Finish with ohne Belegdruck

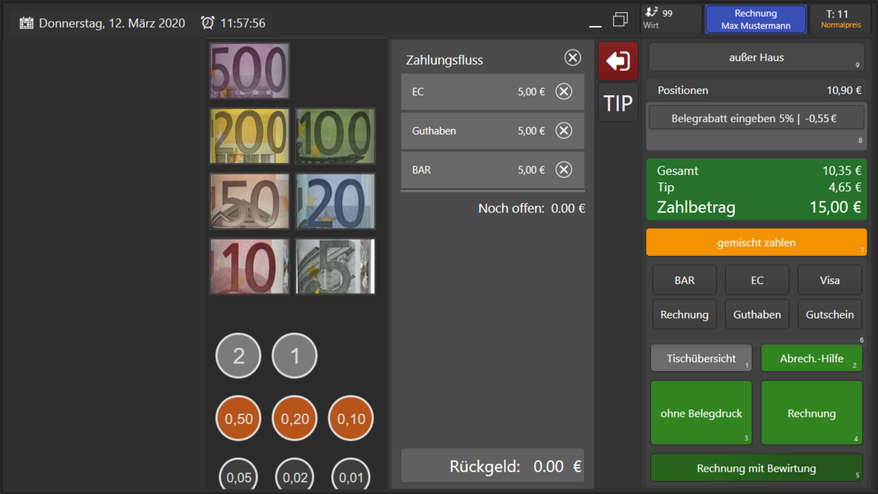(701, 413)
